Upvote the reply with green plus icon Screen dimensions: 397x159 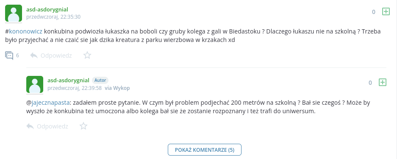(382, 82)
